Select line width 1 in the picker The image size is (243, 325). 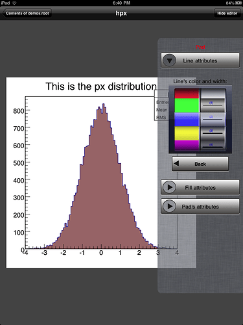[213, 105]
